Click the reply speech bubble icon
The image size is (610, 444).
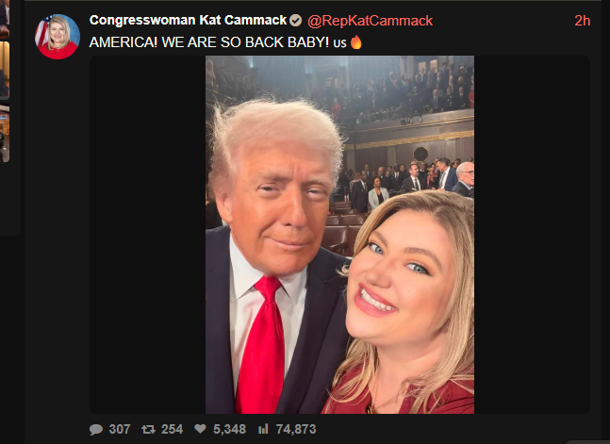[x=96, y=429]
